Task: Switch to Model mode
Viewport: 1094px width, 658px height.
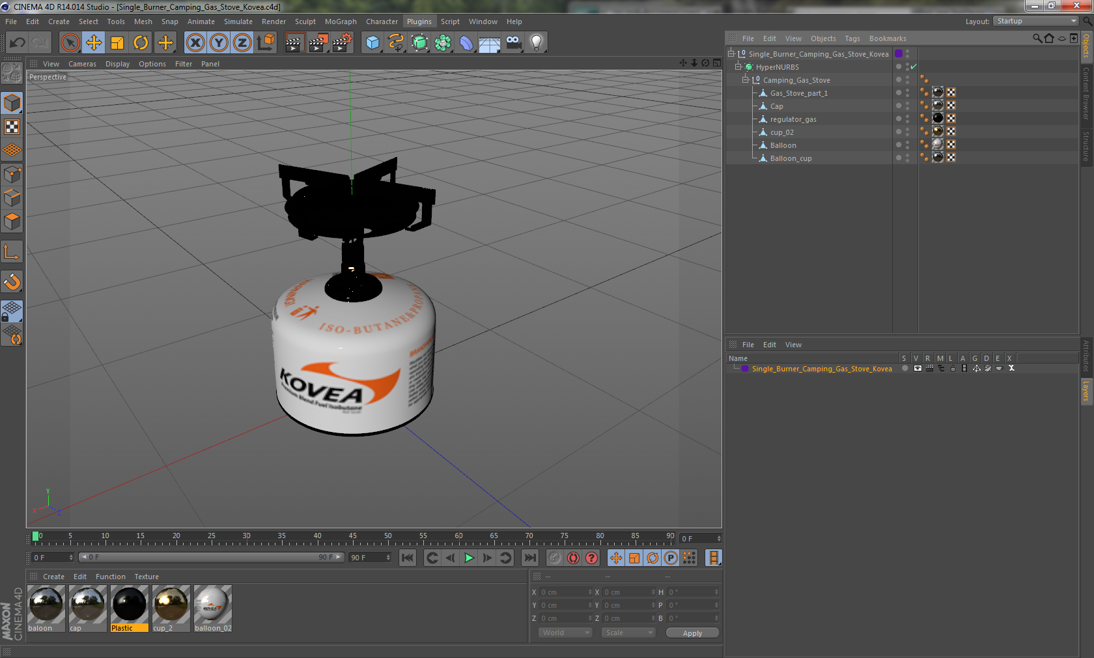Action: (x=12, y=103)
